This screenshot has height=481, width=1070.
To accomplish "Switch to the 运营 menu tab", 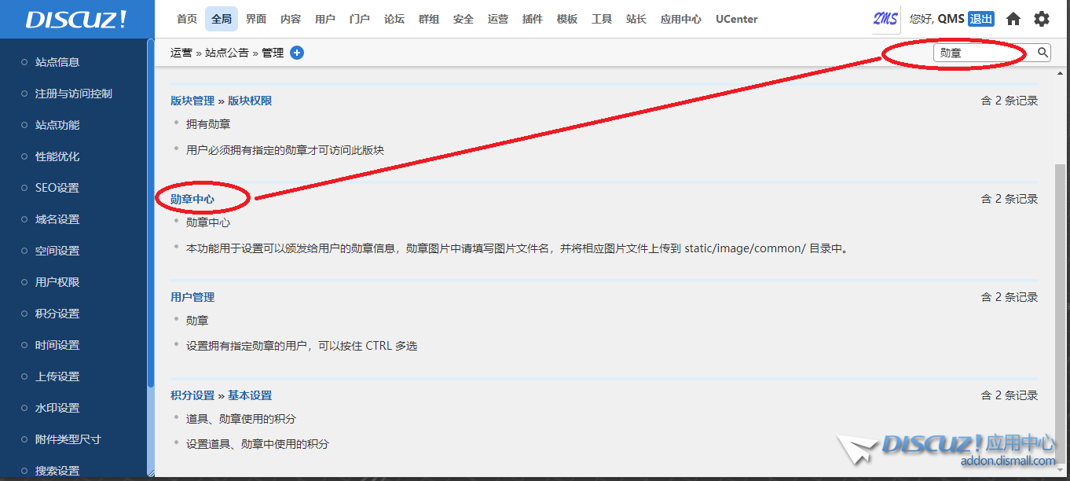I will click(x=498, y=19).
